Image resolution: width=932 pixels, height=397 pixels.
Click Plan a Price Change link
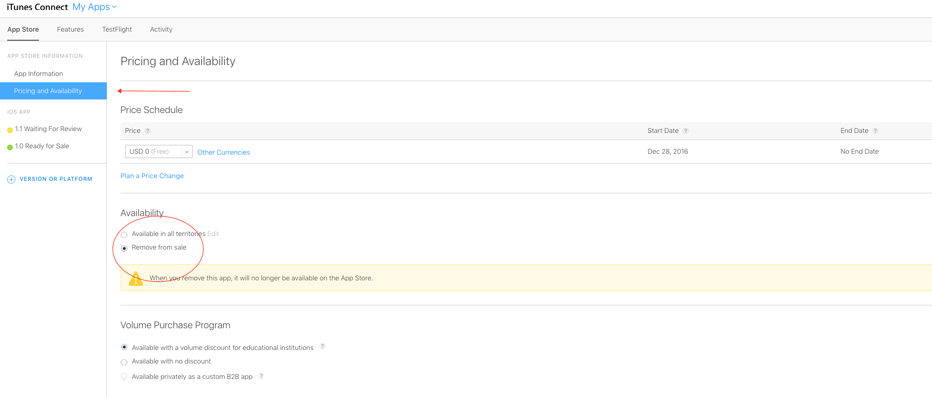click(152, 176)
